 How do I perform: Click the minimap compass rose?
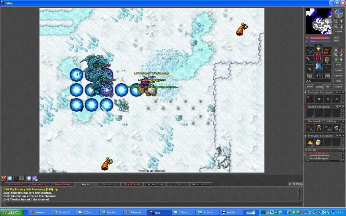pyautogui.click(x=338, y=13)
